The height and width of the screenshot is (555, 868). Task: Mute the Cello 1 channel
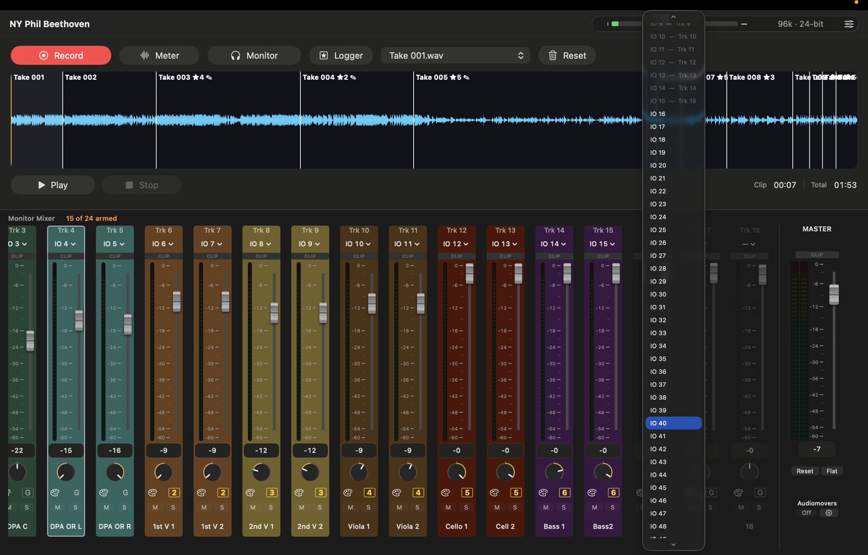tap(448, 507)
